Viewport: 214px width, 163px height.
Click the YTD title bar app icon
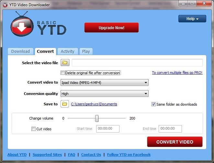[x=4, y=5]
